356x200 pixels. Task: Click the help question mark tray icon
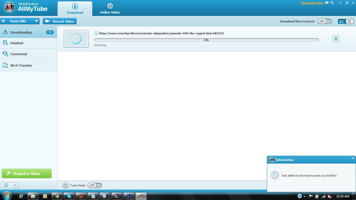click(x=300, y=196)
